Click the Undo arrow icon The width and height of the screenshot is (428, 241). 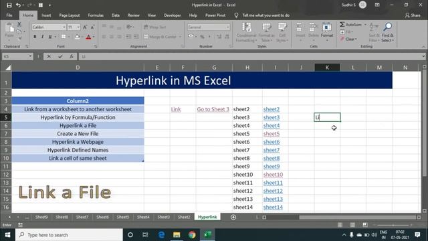pos(18,5)
